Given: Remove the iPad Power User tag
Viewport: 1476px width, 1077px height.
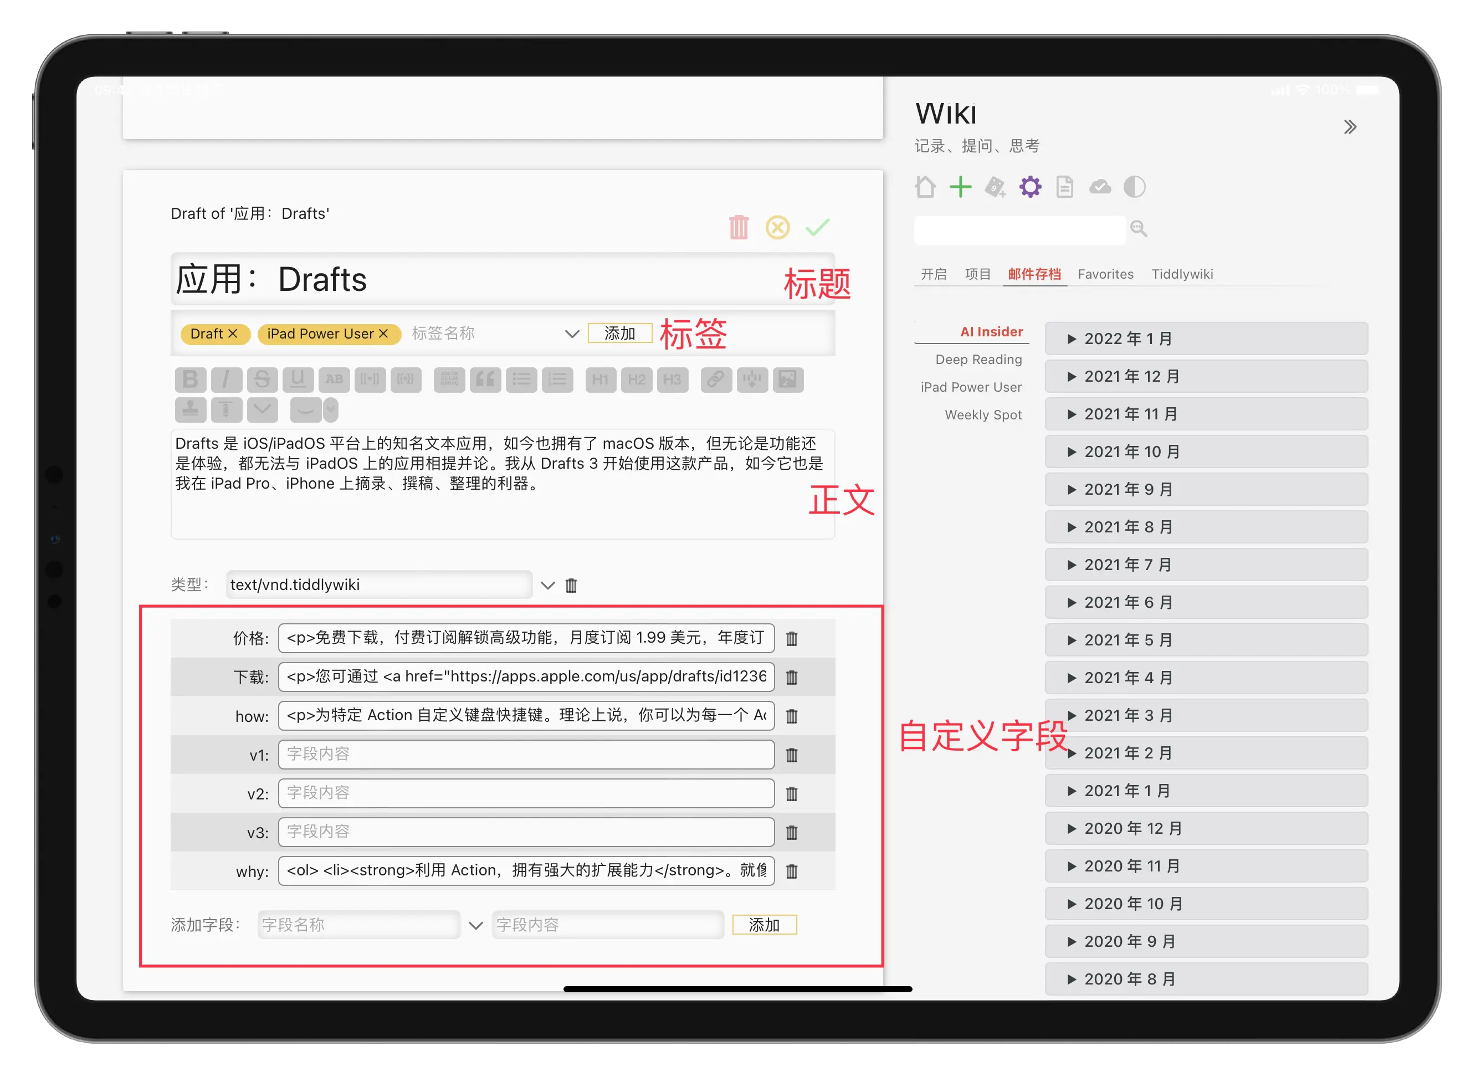Looking at the screenshot, I should pyautogui.click(x=383, y=333).
